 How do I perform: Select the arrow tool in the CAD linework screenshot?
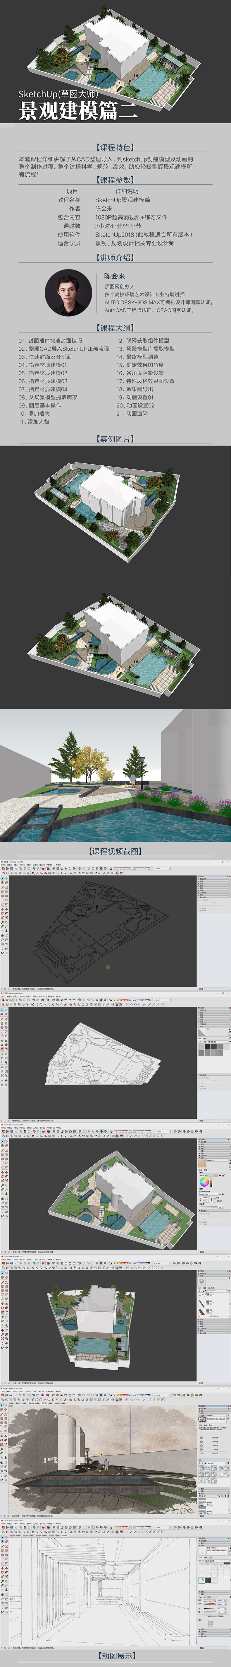pyautogui.click(x=3, y=878)
